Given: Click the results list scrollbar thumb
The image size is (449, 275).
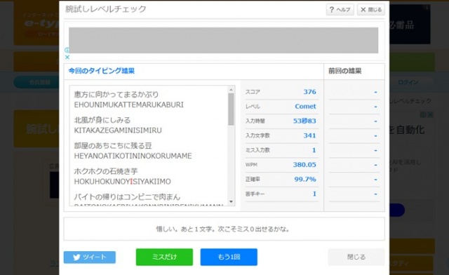Looking at the screenshot, I should pyautogui.click(x=231, y=109).
